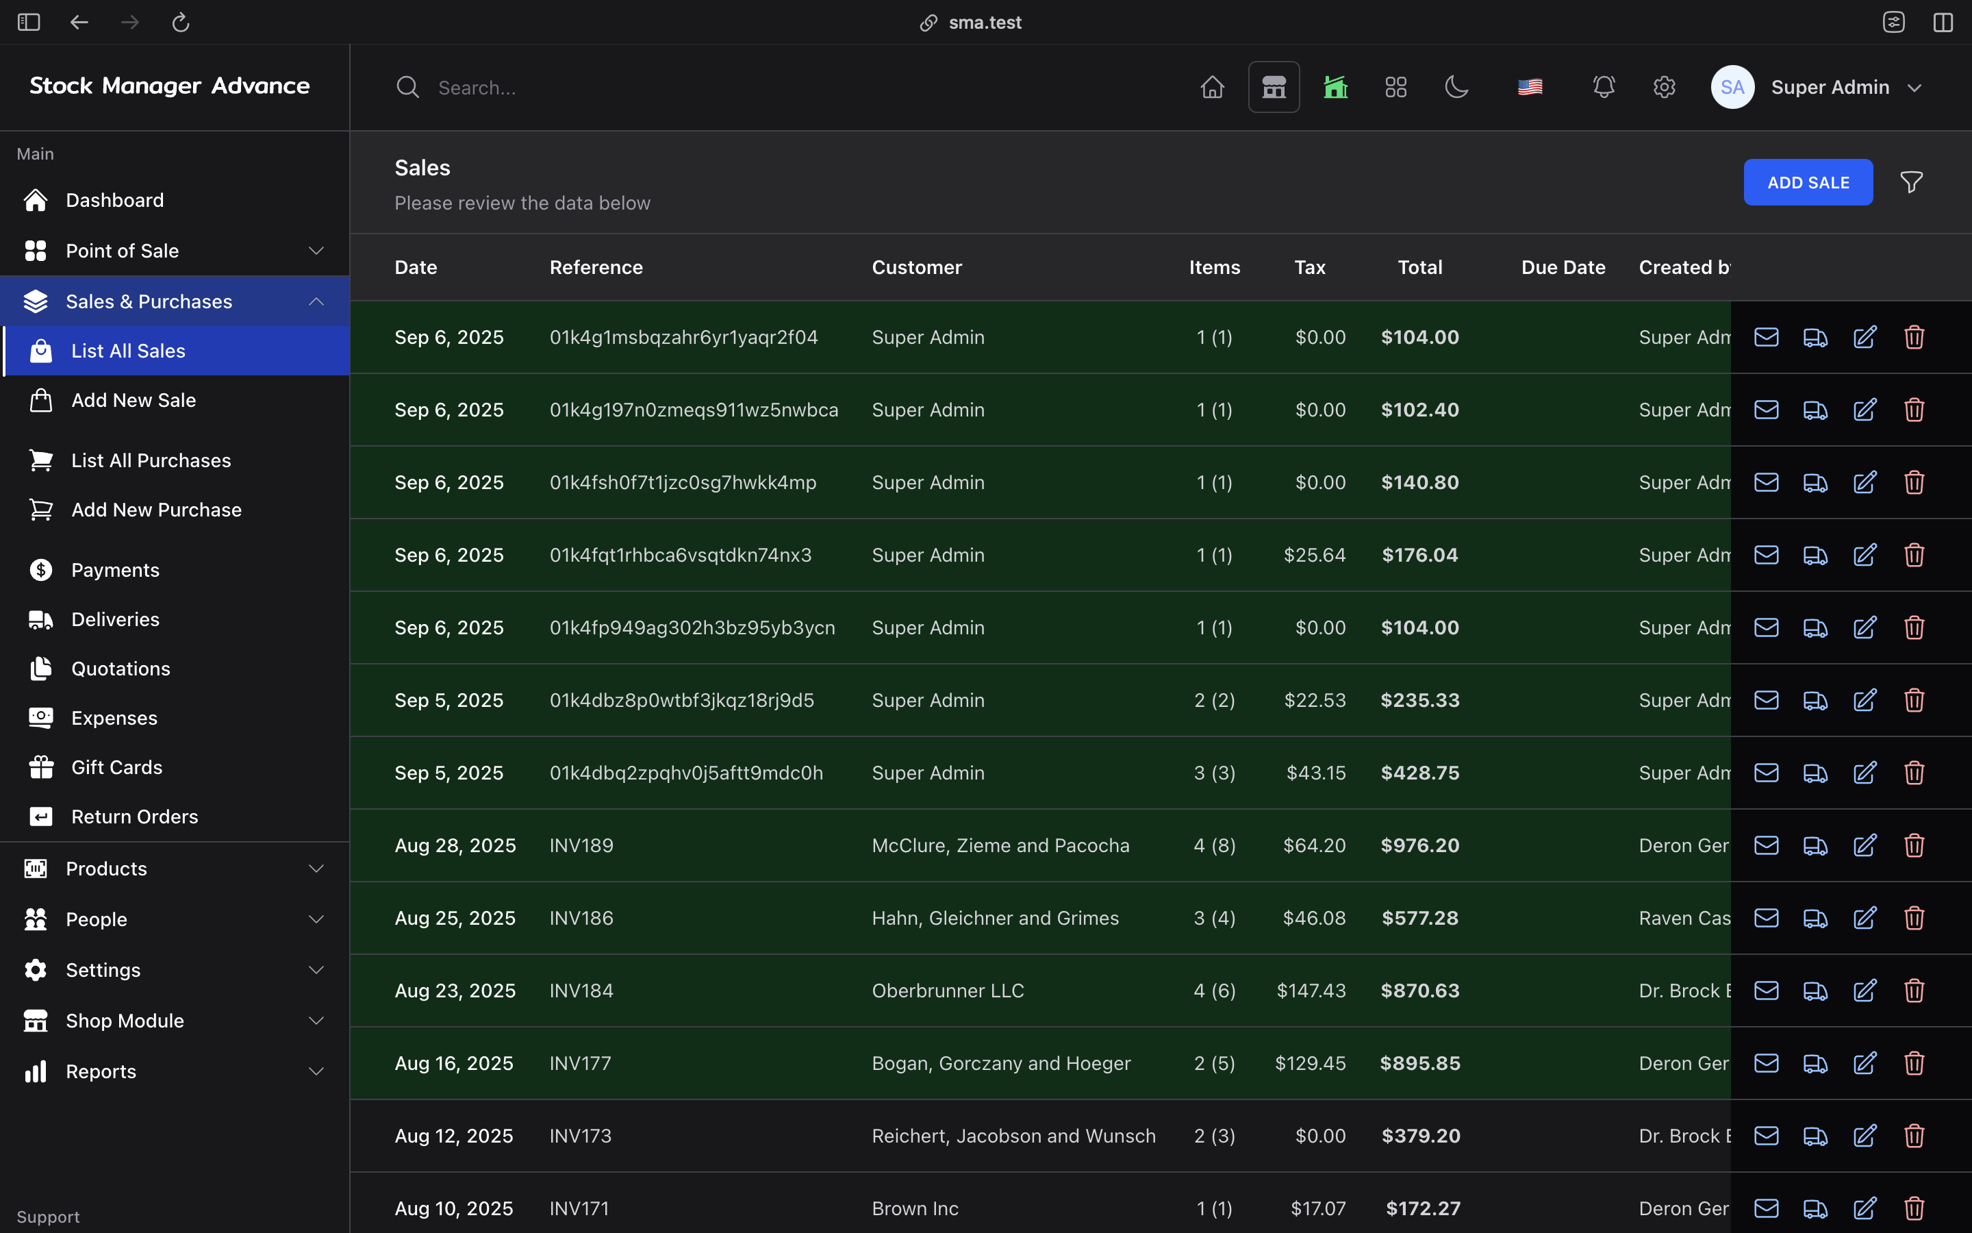Expand the People menu
Viewport: 1972px width, 1233px height.
point(175,919)
